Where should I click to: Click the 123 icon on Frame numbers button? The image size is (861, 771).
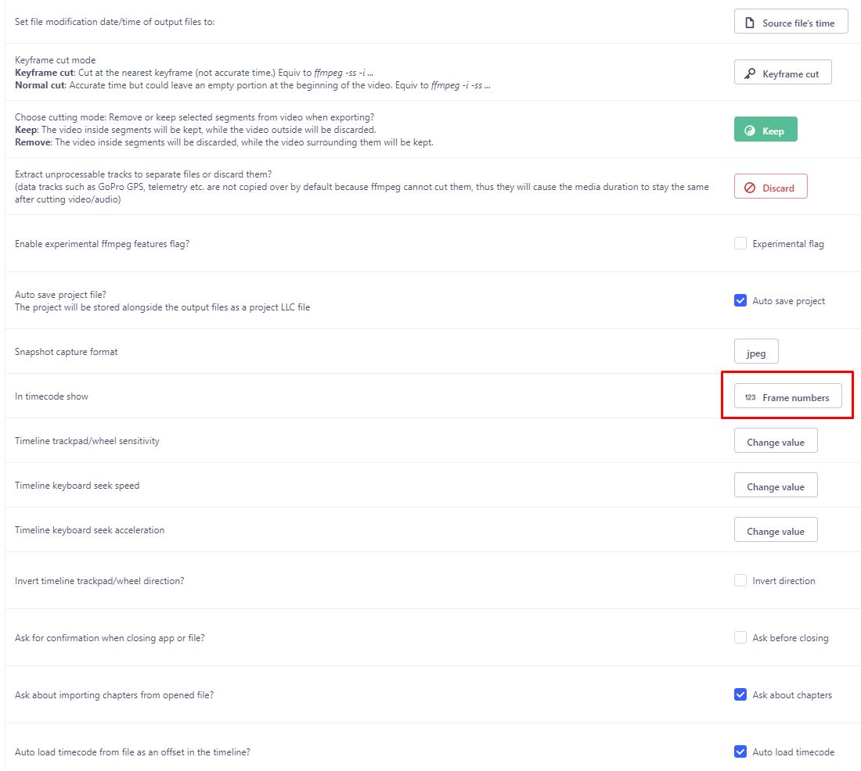[x=750, y=397]
